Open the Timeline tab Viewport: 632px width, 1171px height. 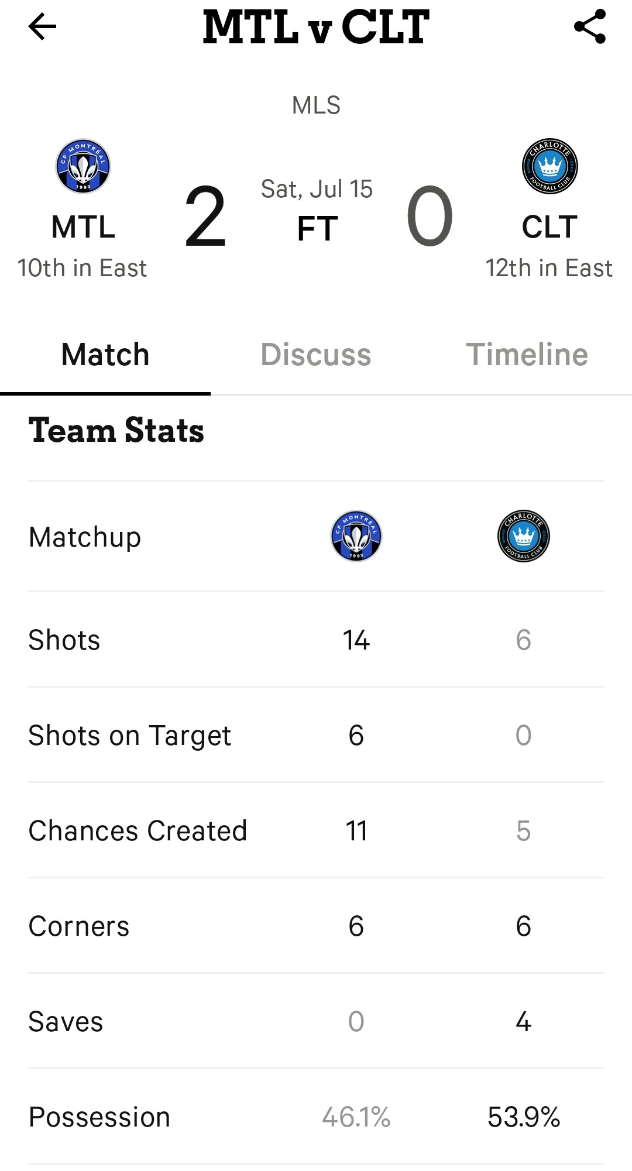pos(527,355)
